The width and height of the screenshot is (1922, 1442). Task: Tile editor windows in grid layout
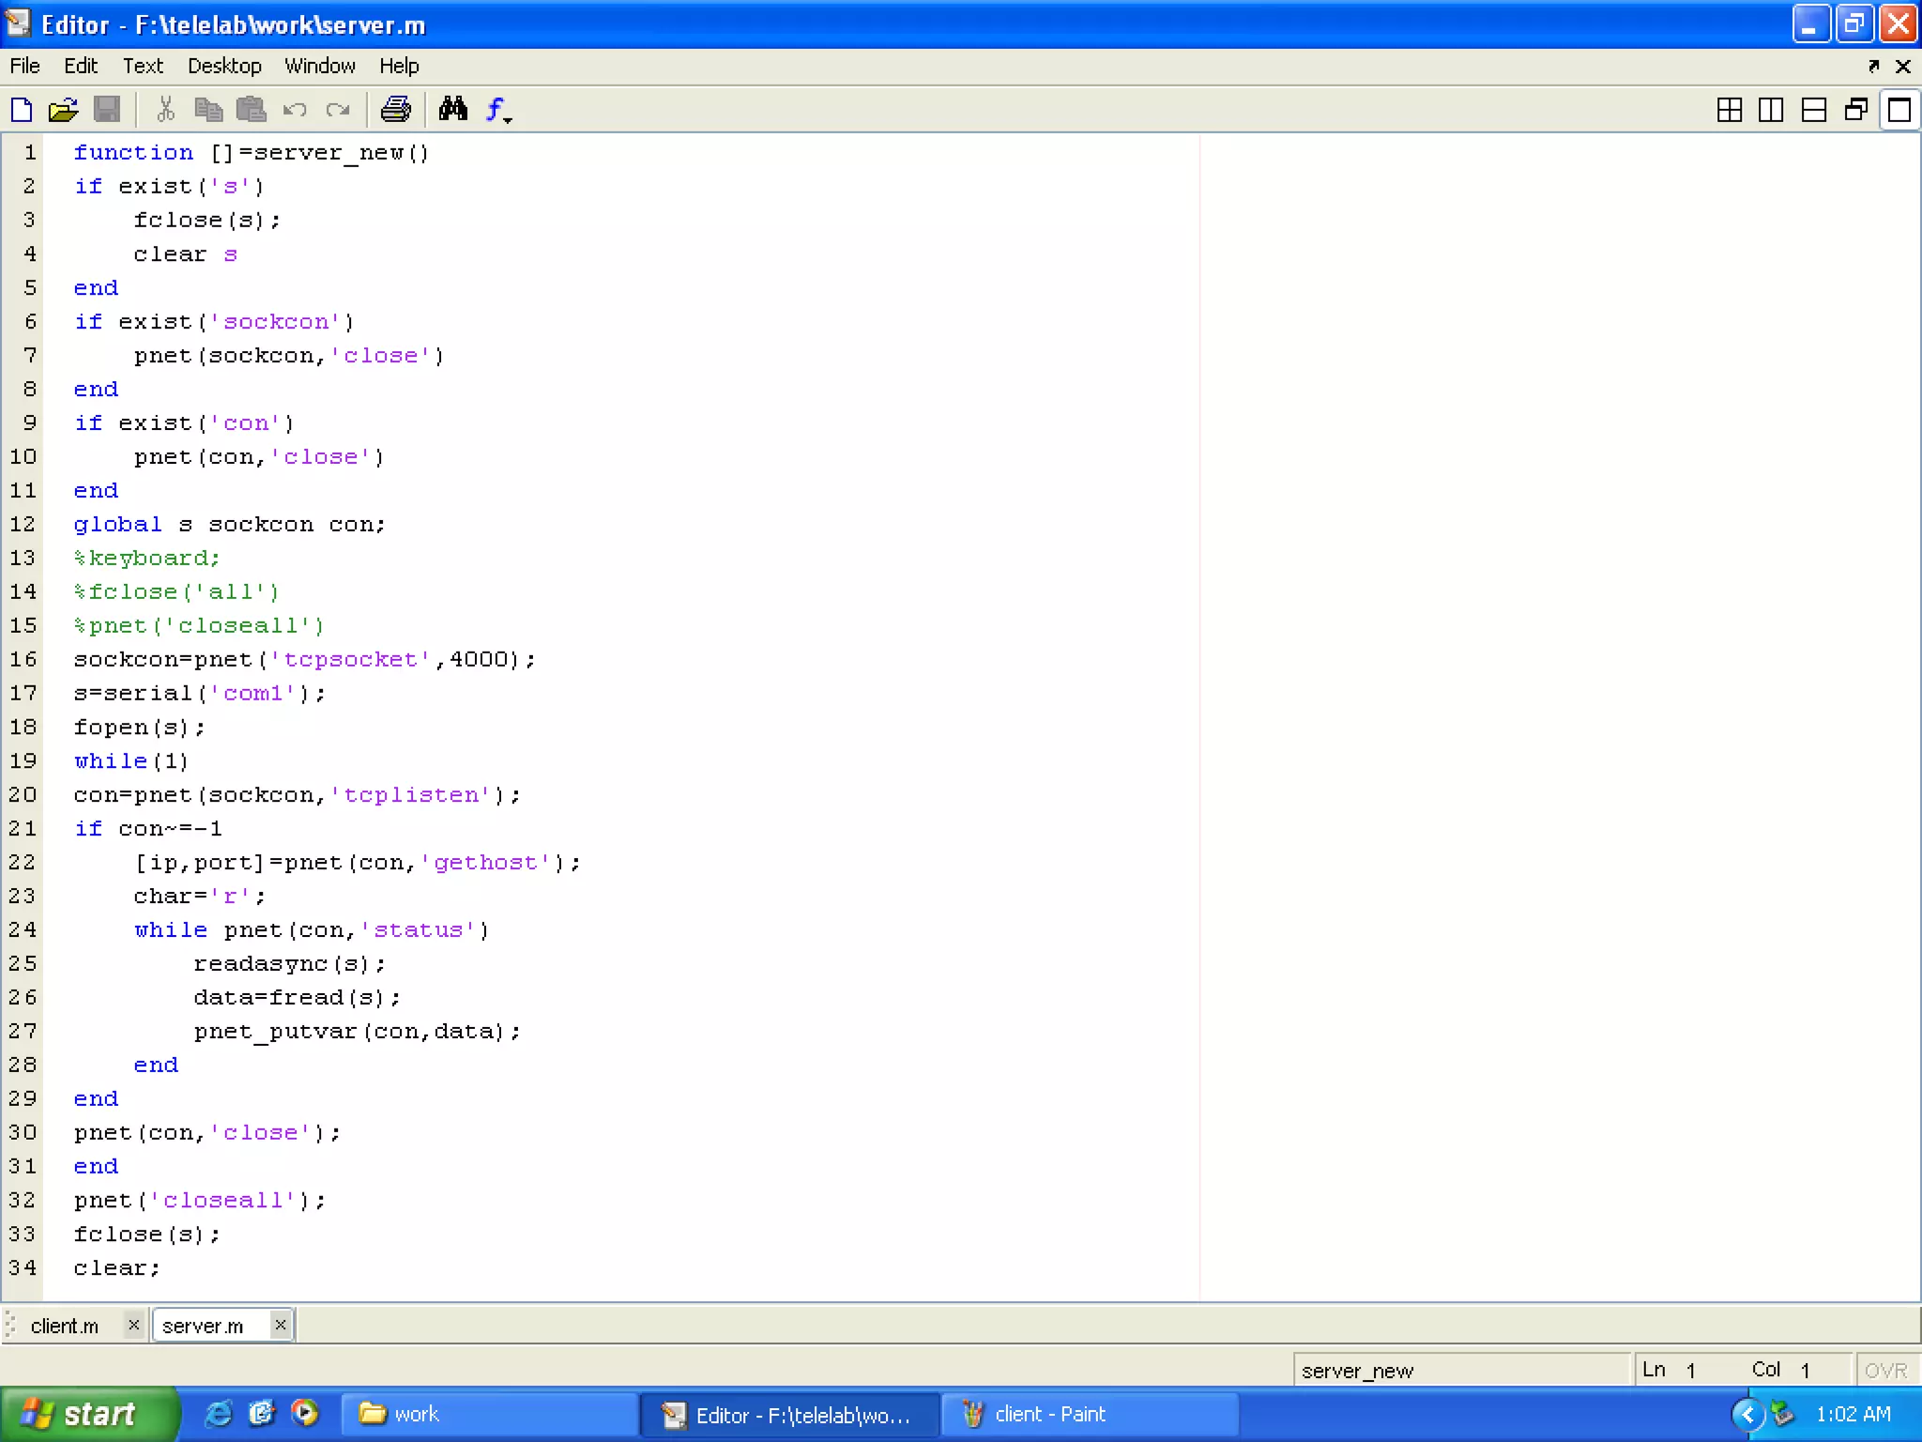1729,110
